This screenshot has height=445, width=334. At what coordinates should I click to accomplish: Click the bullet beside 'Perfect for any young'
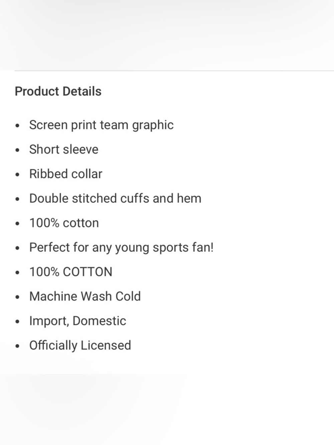(x=18, y=249)
